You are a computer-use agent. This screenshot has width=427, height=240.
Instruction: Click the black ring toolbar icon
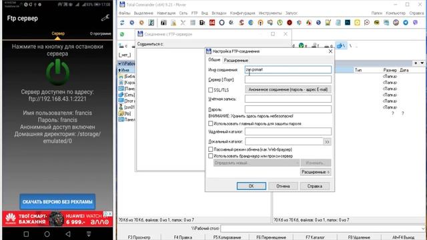(222, 23)
